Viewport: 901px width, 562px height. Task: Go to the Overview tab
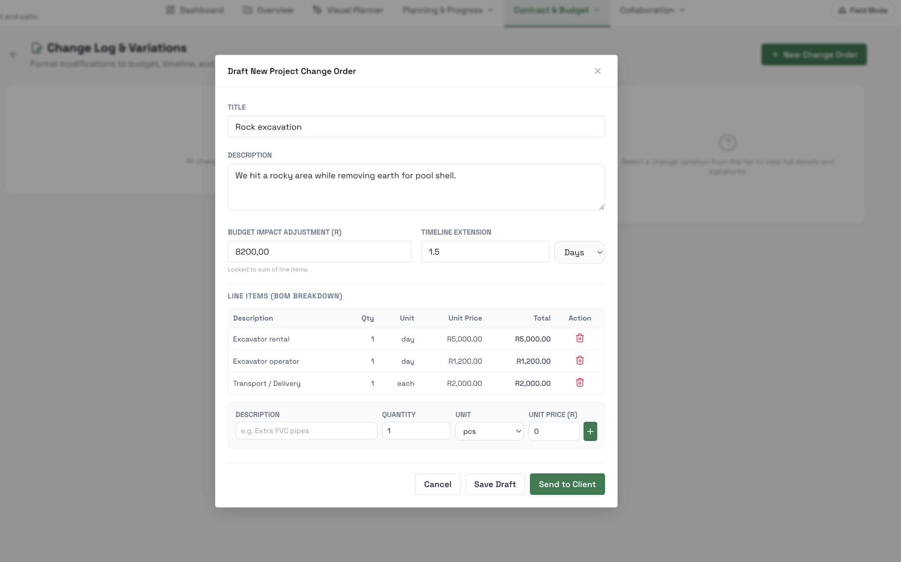pos(268,10)
